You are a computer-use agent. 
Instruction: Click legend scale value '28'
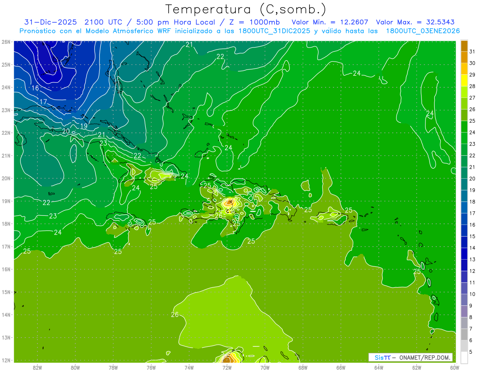pyautogui.click(x=473, y=86)
